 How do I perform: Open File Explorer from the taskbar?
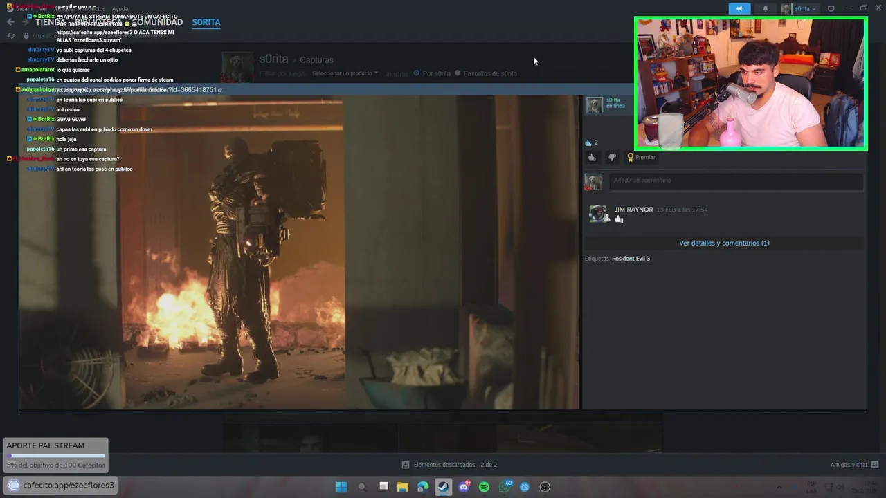(403, 487)
